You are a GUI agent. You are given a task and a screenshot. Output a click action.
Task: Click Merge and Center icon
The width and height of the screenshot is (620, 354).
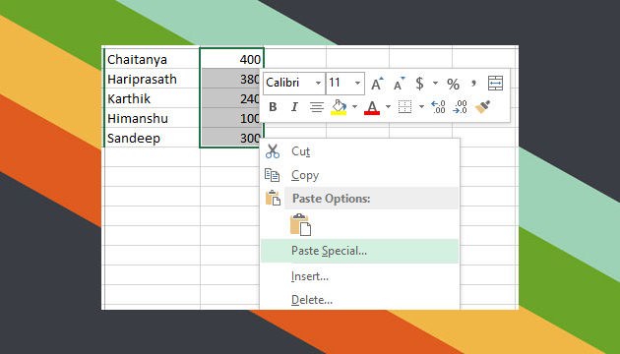495,84
